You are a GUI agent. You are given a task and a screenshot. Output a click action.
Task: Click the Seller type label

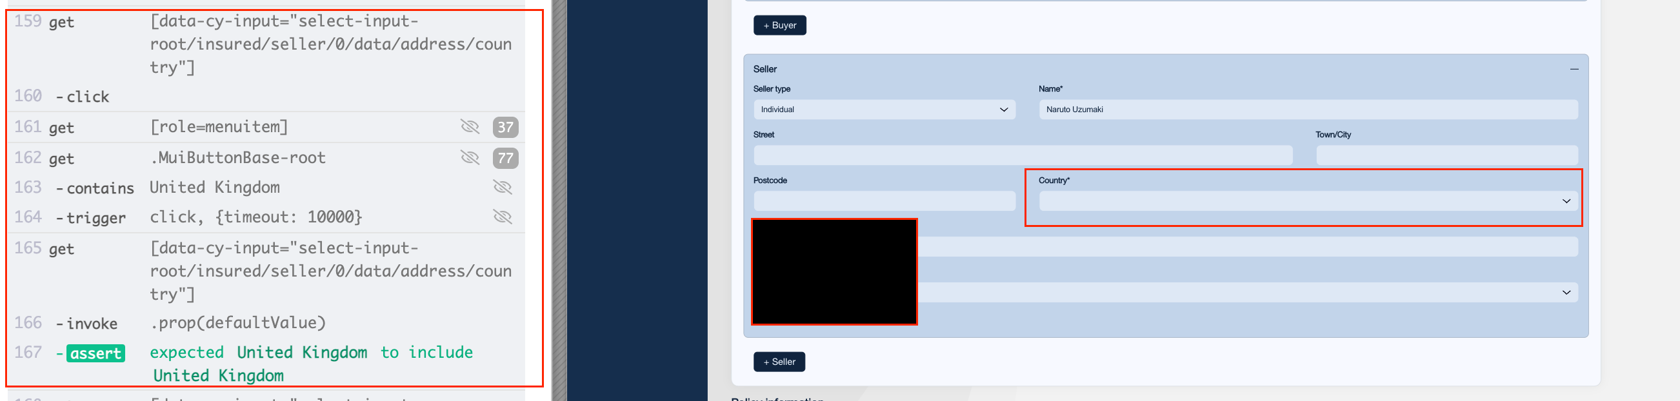(772, 90)
